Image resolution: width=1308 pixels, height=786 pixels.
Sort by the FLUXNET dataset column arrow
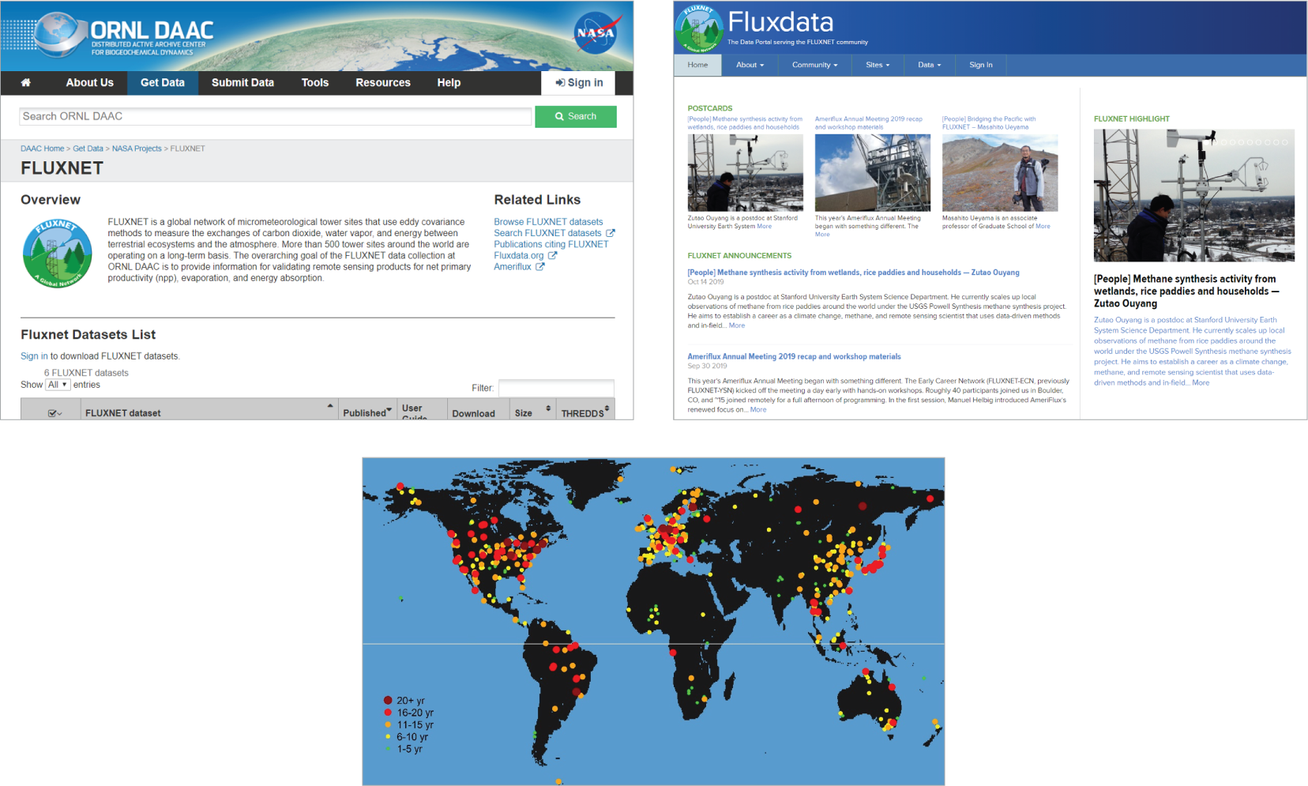tap(330, 406)
